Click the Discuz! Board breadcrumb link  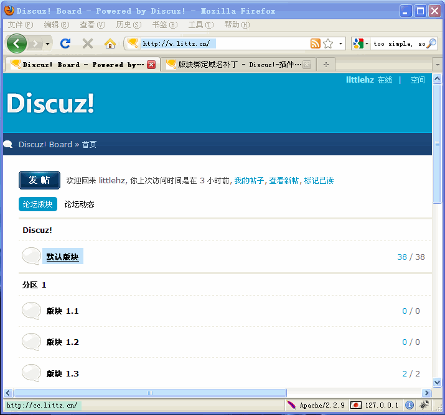[x=45, y=145]
